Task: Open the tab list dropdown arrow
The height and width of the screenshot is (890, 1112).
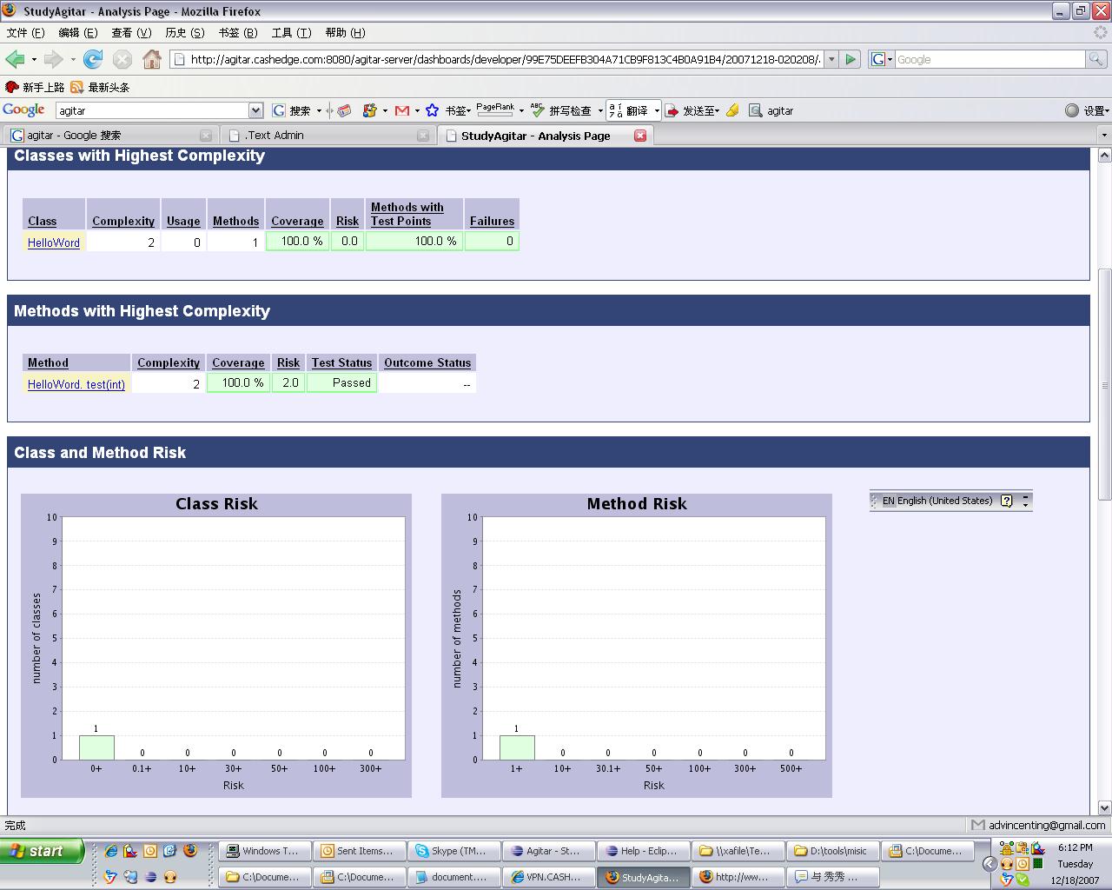Action: click(x=1104, y=136)
